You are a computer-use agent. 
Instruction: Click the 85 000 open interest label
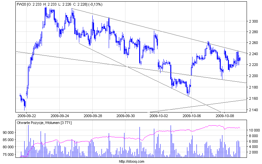(x=9, y=140)
